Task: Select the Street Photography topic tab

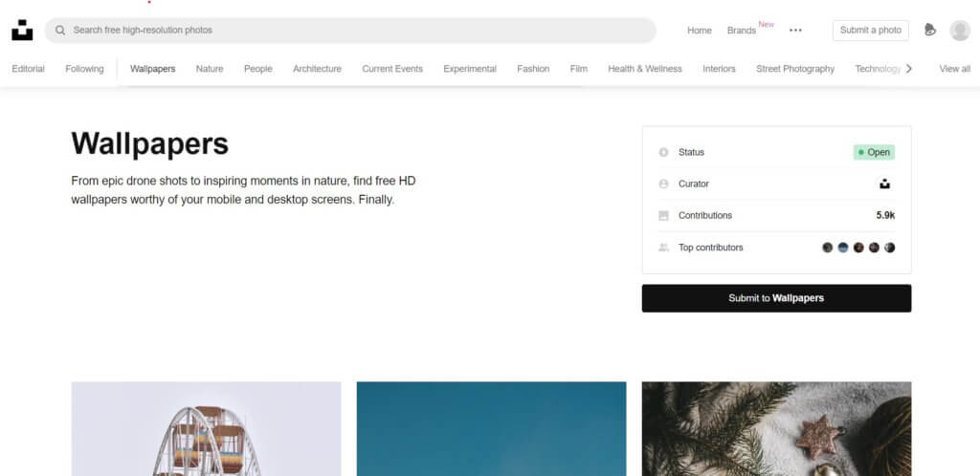Action: 795,69
